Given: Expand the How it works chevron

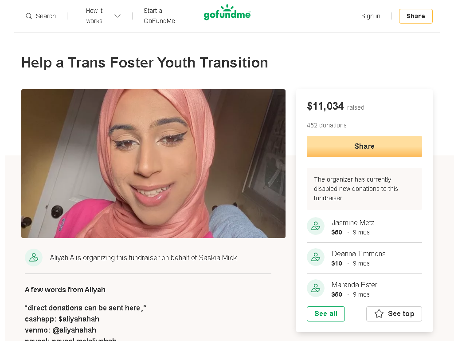Looking at the screenshot, I should pos(117,16).
